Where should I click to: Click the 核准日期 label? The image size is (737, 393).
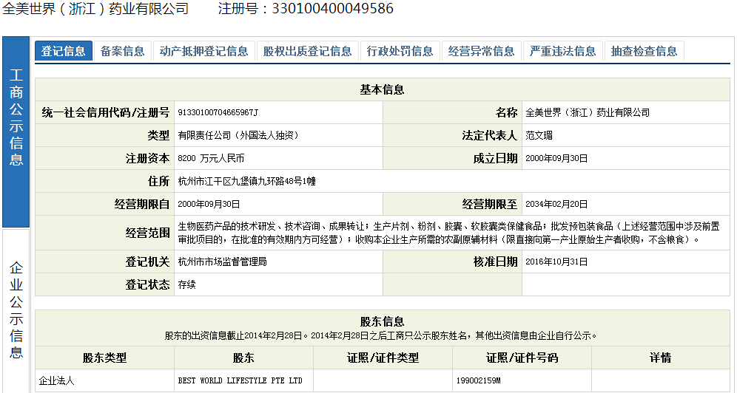pos(495,262)
